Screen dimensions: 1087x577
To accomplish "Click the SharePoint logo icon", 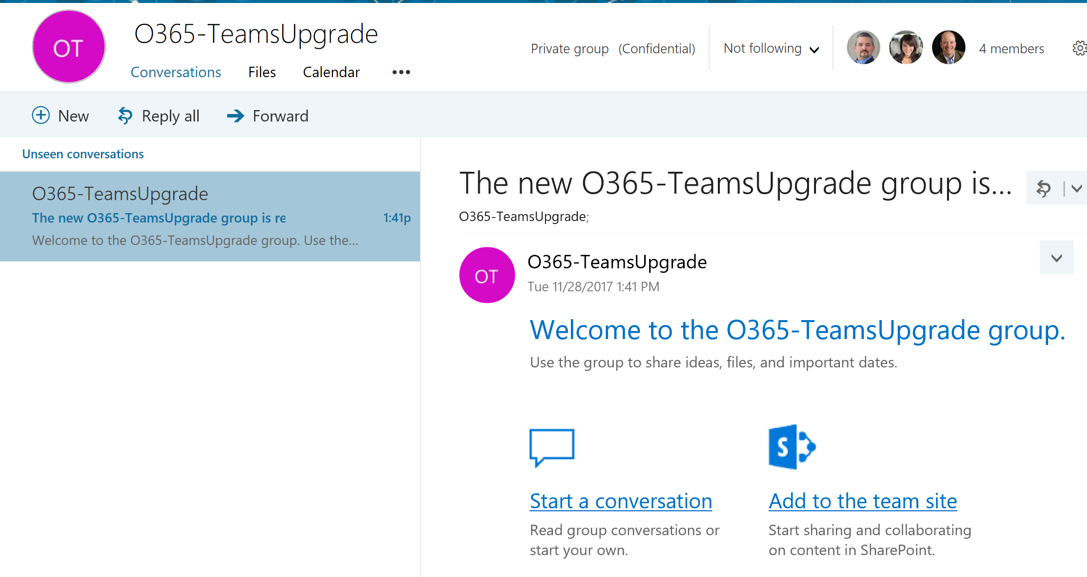I will pyautogui.click(x=792, y=447).
